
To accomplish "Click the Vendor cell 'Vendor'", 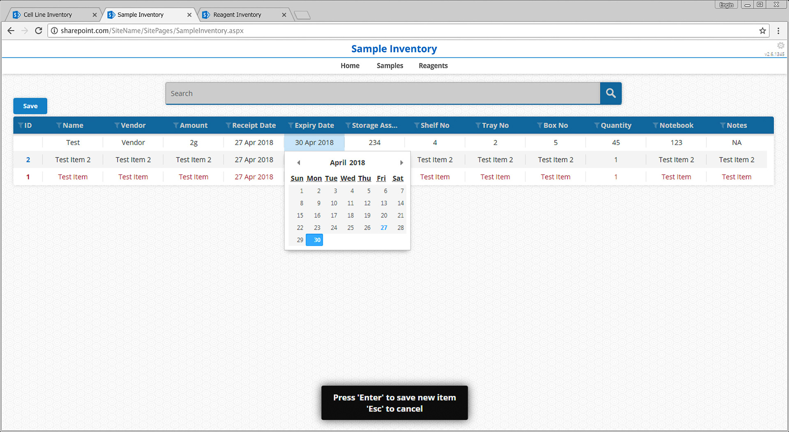I will click(x=133, y=142).
